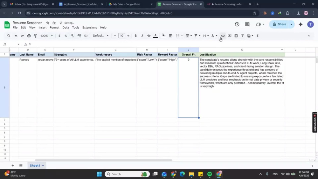Collapse the toolbar with the chevron
The image size is (318, 179).
309,36
